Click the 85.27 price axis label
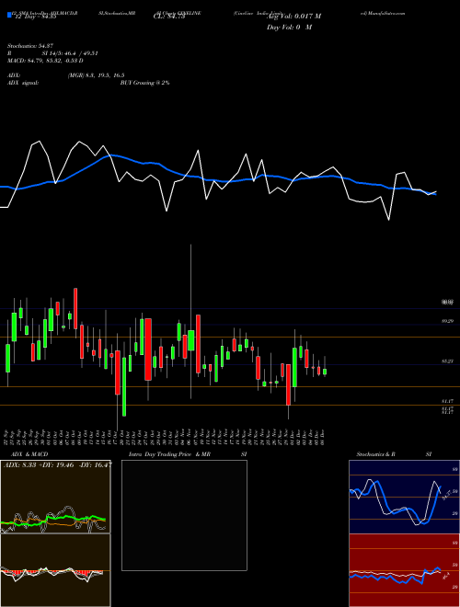The width and height of the screenshot is (460, 607). point(447,361)
